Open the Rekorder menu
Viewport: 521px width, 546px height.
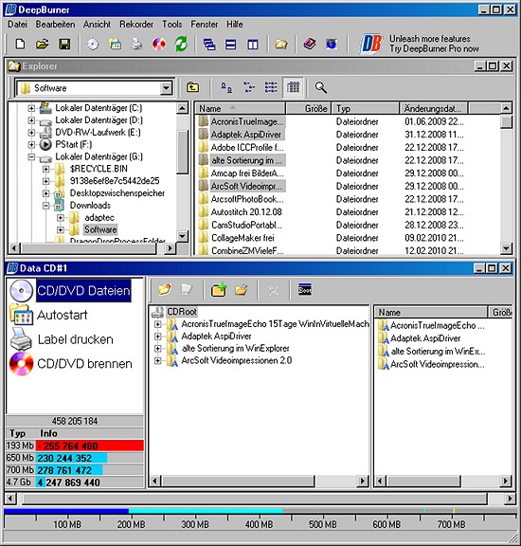[136, 25]
